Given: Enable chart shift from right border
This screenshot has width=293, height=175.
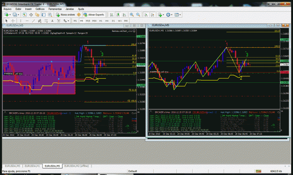Looking at the screenshot, I should pyautogui.click(x=152, y=15).
